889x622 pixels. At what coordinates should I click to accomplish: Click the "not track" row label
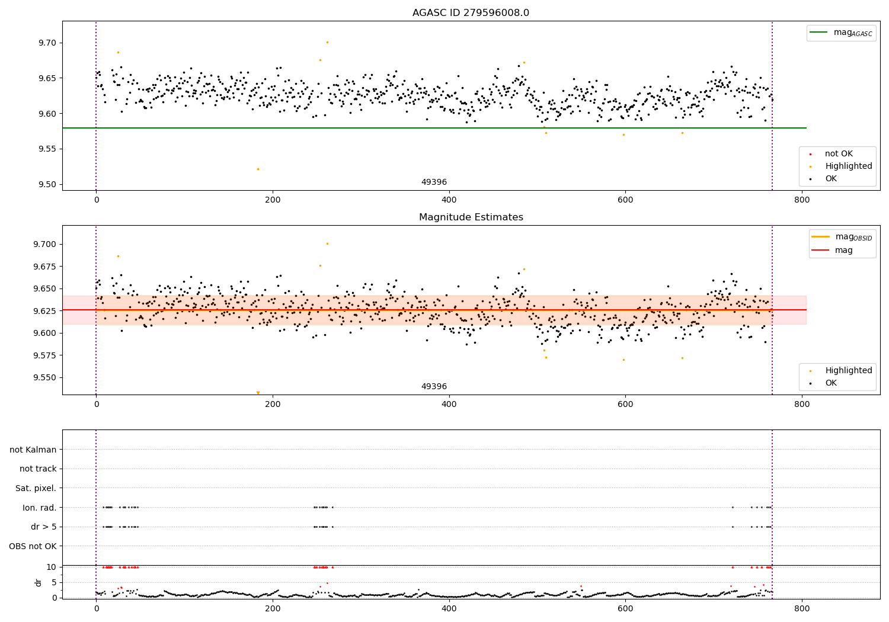click(38, 469)
